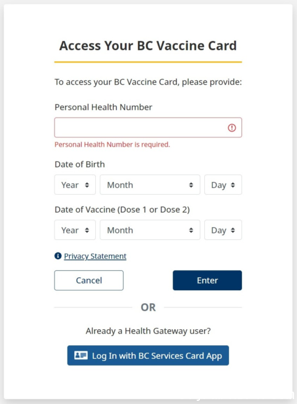The height and width of the screenshot is (404, 297).
Task: Log In with BC Services Card App
Action: click(148, 355)
